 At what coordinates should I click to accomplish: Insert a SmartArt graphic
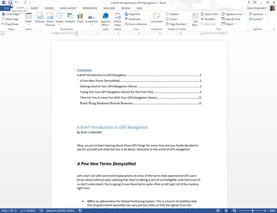click(70, 18)
